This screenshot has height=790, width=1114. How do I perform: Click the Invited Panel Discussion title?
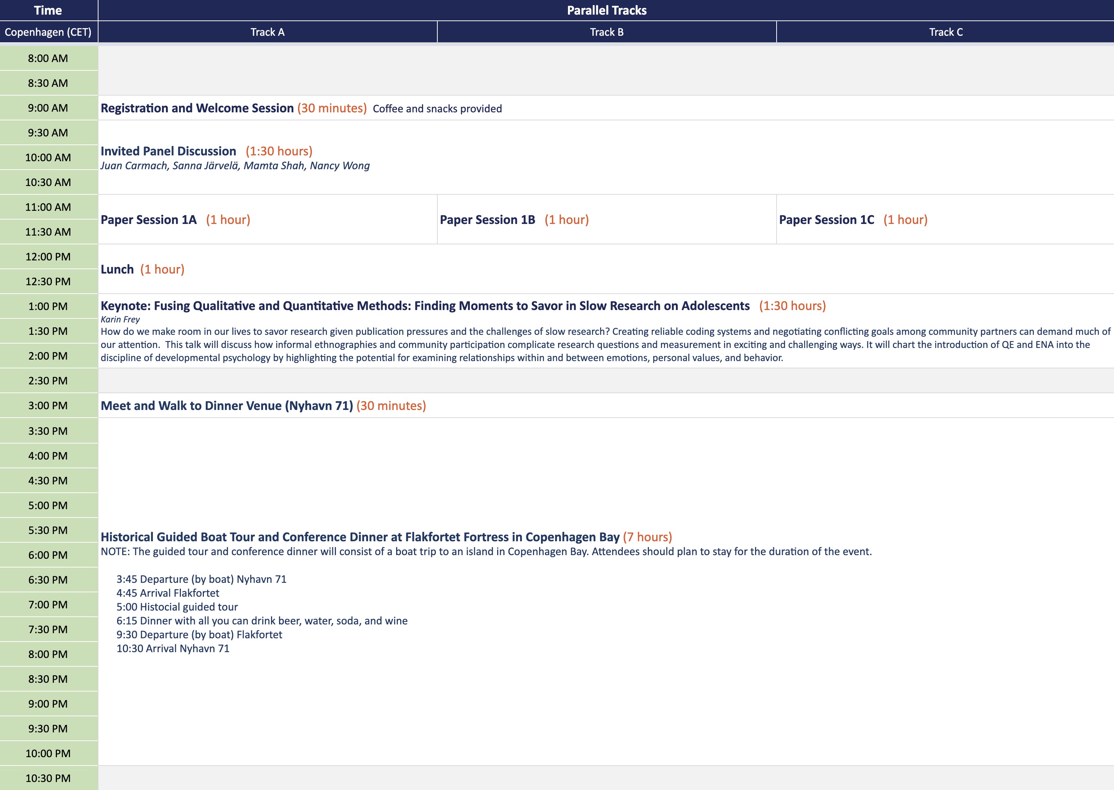[x=168, y=151]
